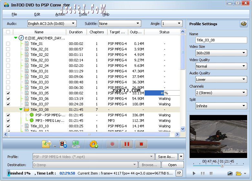Click the remove-video filmstrip toolbar icon
Image resolution: width=252 pixels, height=181 pixels.
tap(63, 144)
